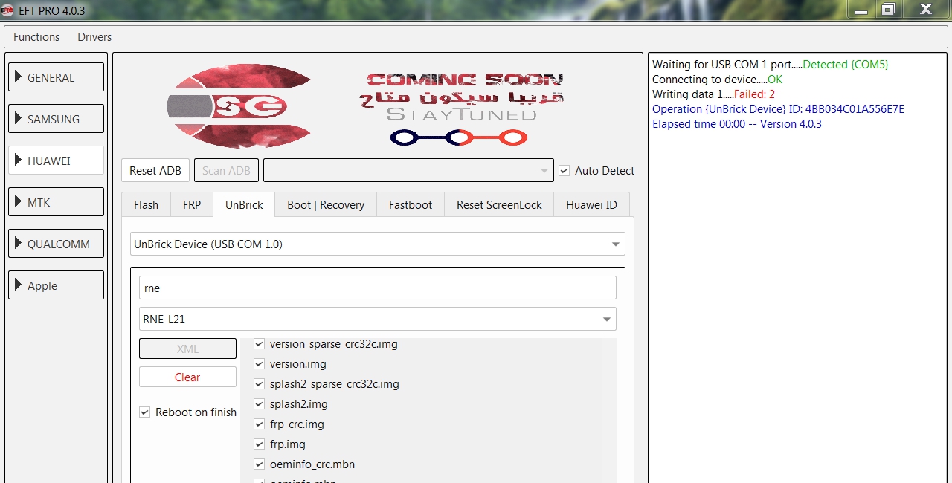
Task: Click the 'Connecting to device.....OK' log line
Action: coord(718,80)
